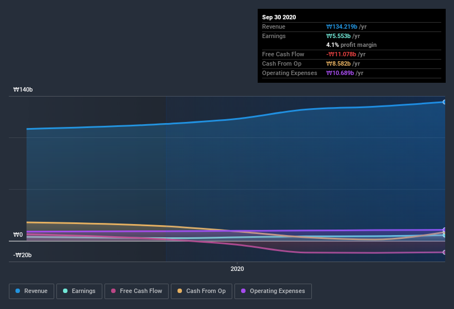454x309 pixels.
Task: Click the Free Cash Flow tooltip label
Action: coord(283,54)
